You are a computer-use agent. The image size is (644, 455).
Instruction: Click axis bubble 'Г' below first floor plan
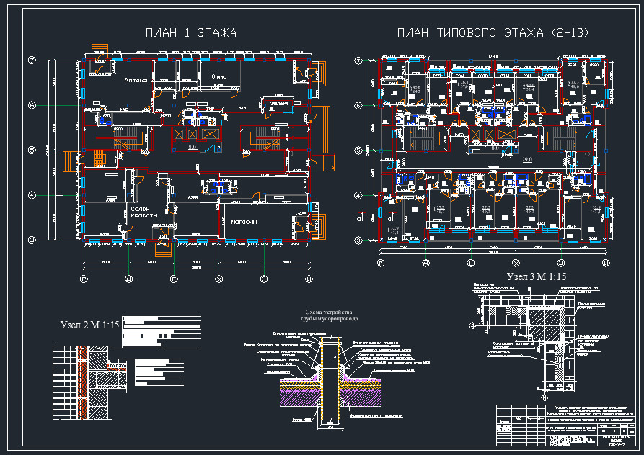click(84, 278)
